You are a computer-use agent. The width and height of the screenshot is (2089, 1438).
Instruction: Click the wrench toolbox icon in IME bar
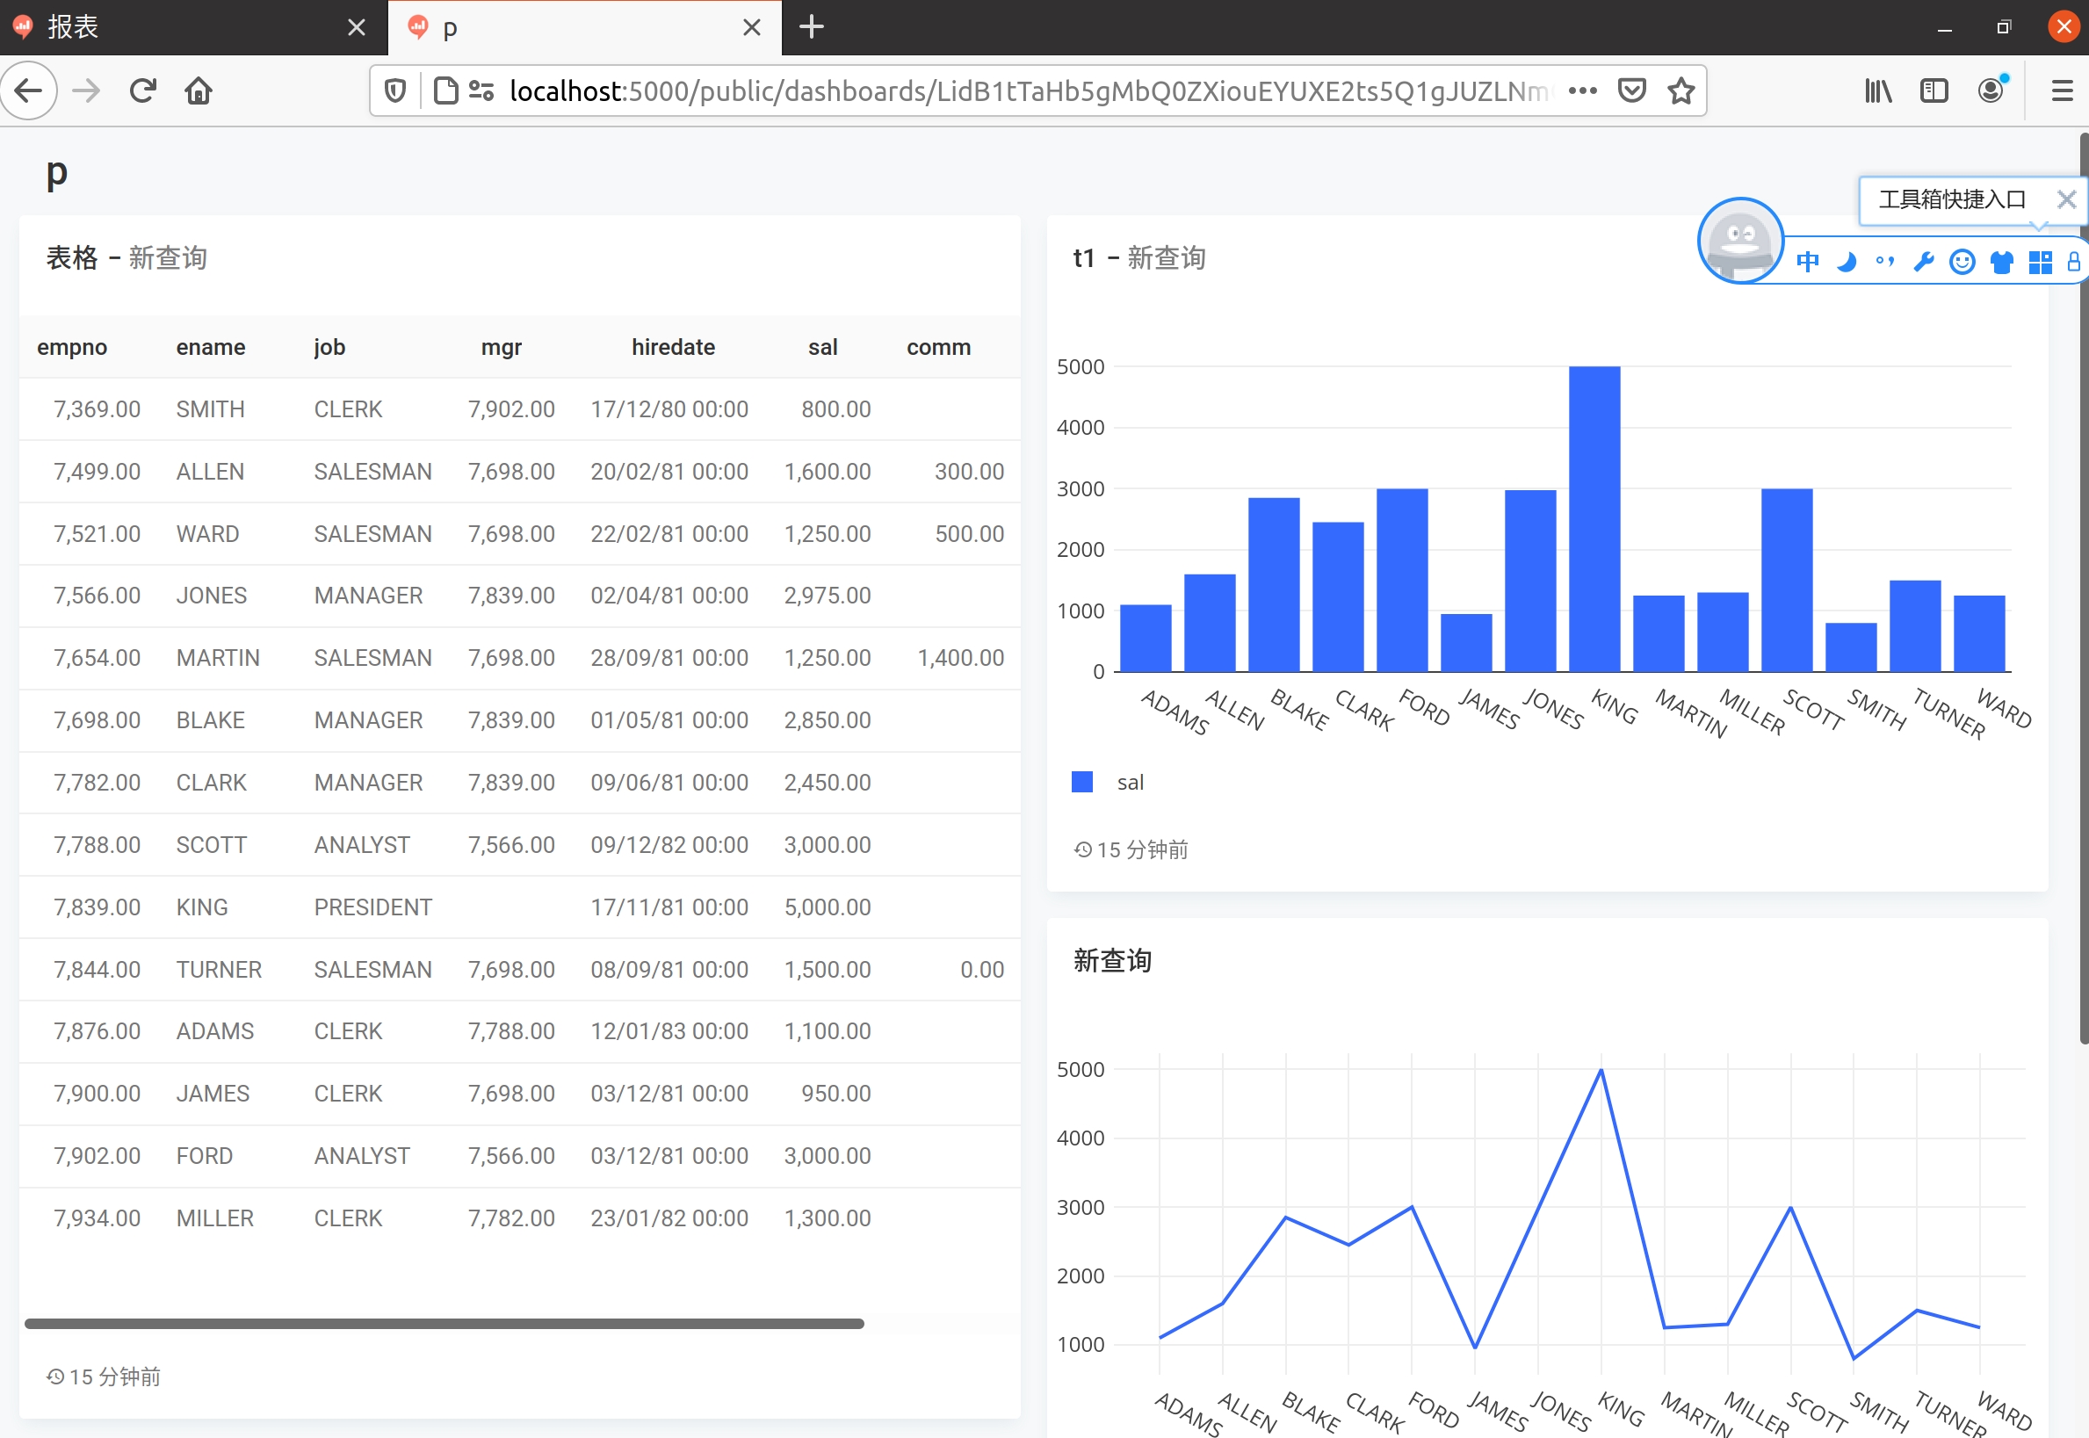point(1923,262)
